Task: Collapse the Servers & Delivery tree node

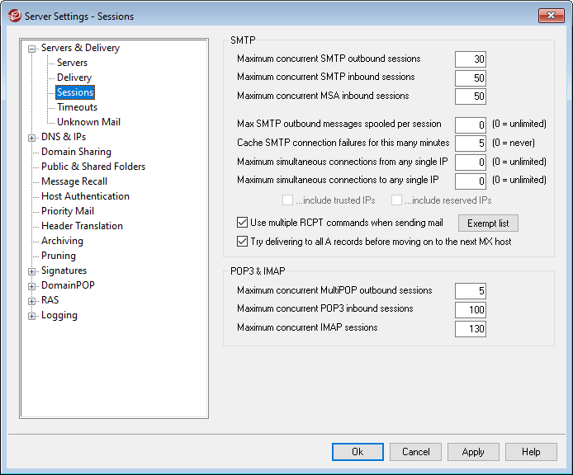Action: point(31,49)
